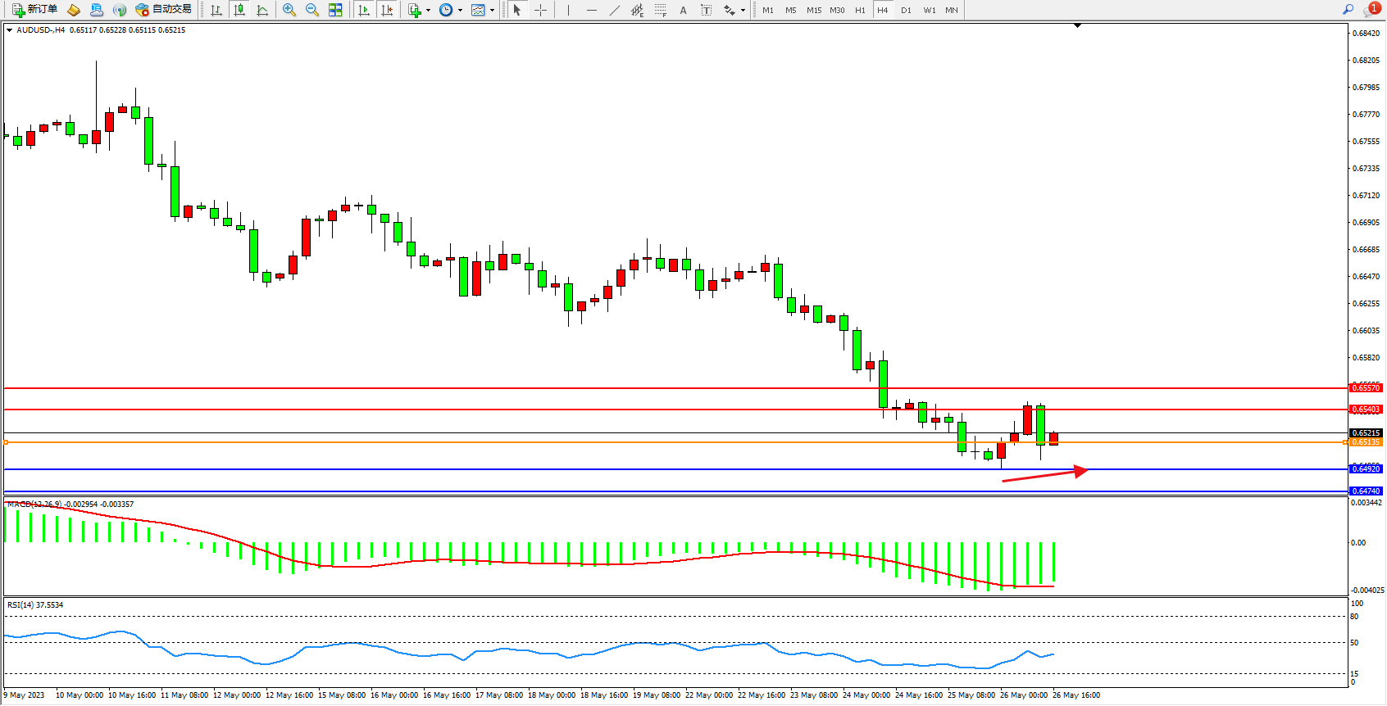Toggle chart shift from right edge

(387, 10)
